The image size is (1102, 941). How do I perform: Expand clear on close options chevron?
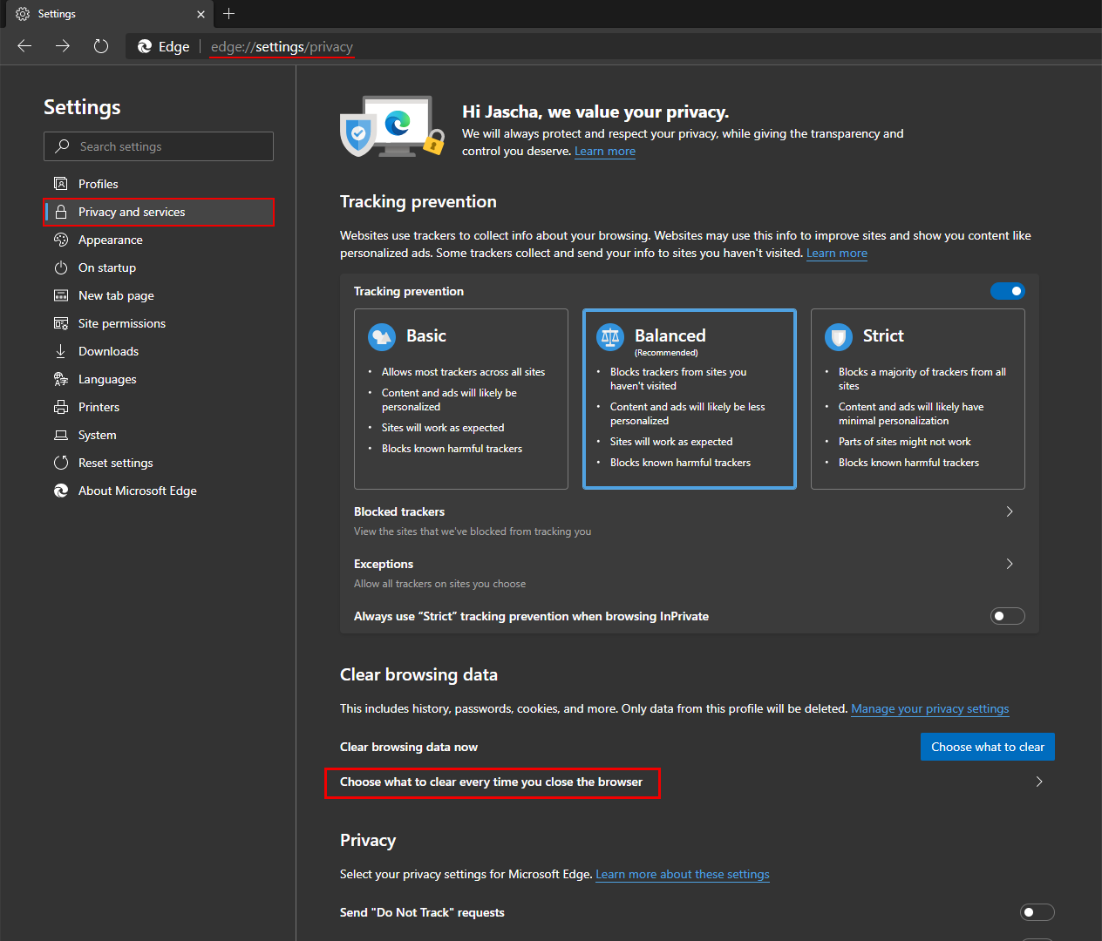[x=1039, y=782]
